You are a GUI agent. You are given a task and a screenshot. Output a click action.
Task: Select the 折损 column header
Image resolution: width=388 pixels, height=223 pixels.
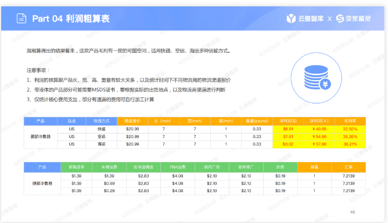tap(281, 167)
